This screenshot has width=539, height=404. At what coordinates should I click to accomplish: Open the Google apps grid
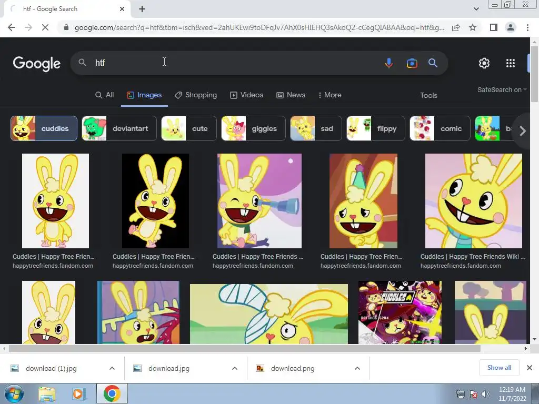511,63
